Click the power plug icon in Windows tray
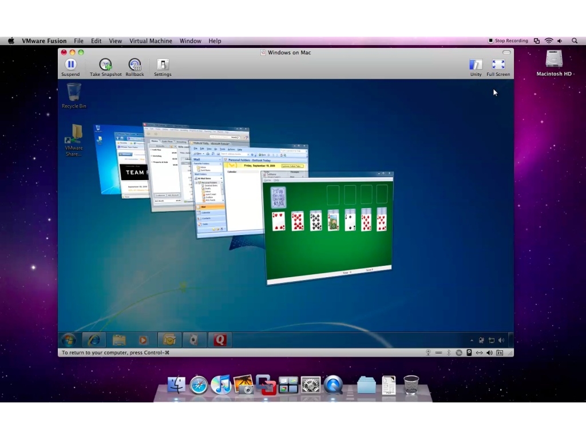 click(481, 341)
